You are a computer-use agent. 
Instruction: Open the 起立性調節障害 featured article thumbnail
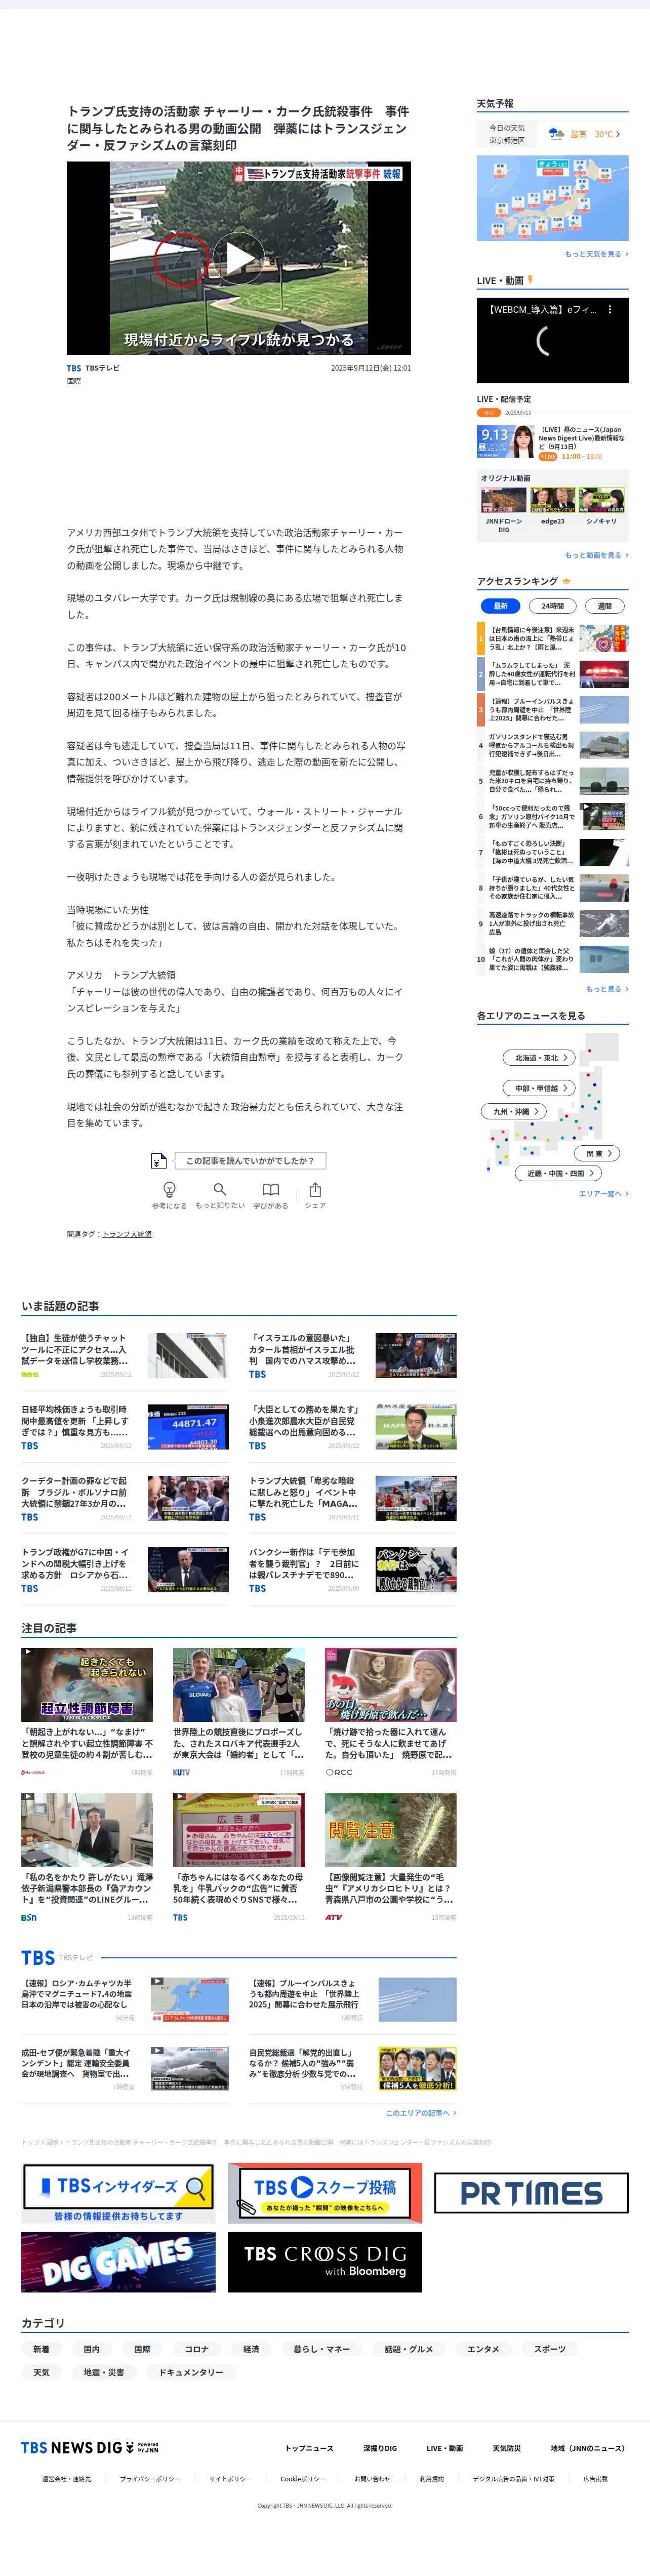pyautogui.click(x=87, y=1685)
